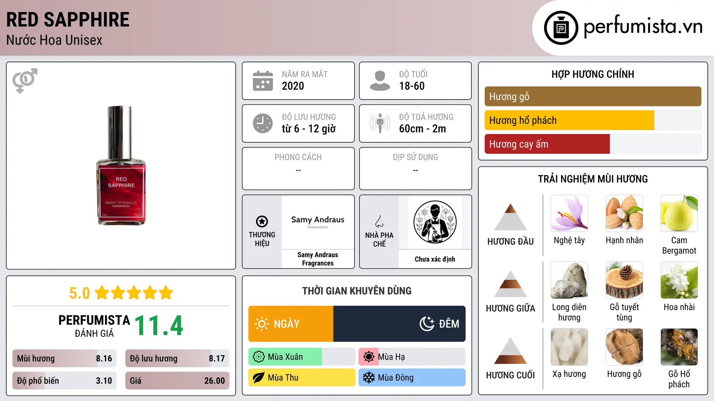This screenshot has height=401, width=714.
Task: Click the Ngày daytime bar segment
Action: click(291, 324)
